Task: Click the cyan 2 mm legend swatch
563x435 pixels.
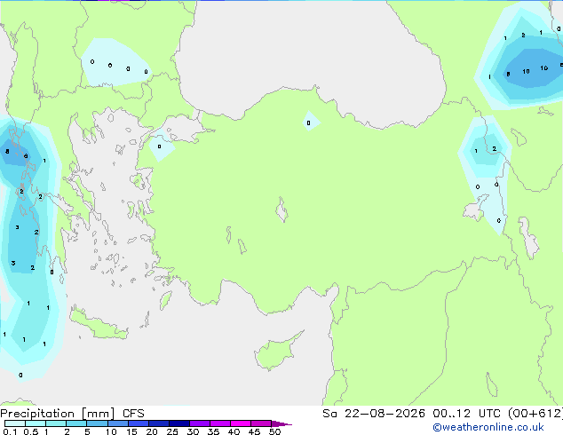Action: pos(76,423)
